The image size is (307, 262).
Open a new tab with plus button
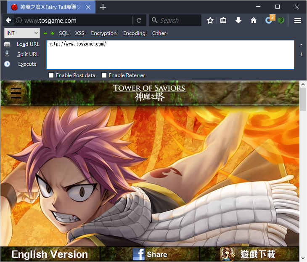coord(103,7)
